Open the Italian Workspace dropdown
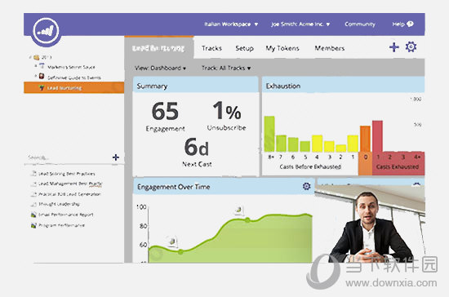Viewport: 449px width, 297px height. (x=231, y=24)
